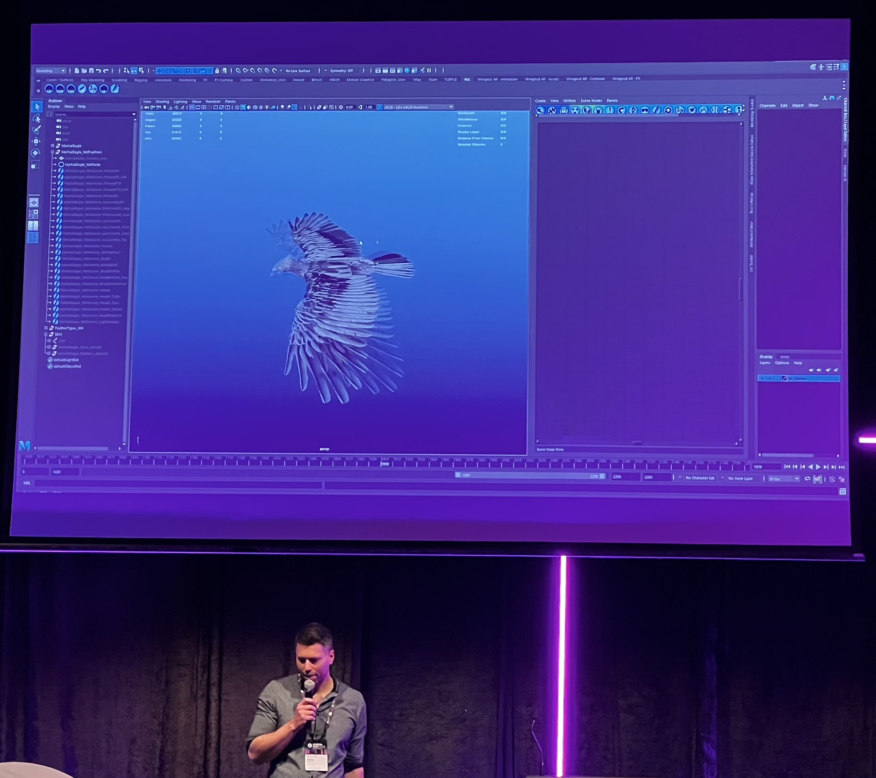Switch to the Rigging shelf tab
Image resolution: width=876 pixels, height=778 pixels.
point(141,80)
